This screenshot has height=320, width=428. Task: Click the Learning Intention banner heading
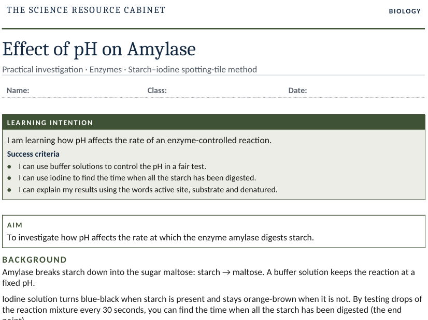pyautogui.click(x=50, y=123)
